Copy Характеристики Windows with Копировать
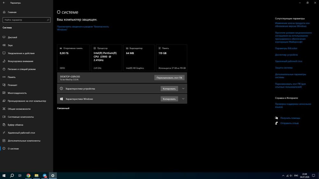Image resolution: width=319 pixels, height=179 pixels. pos(169,99)
